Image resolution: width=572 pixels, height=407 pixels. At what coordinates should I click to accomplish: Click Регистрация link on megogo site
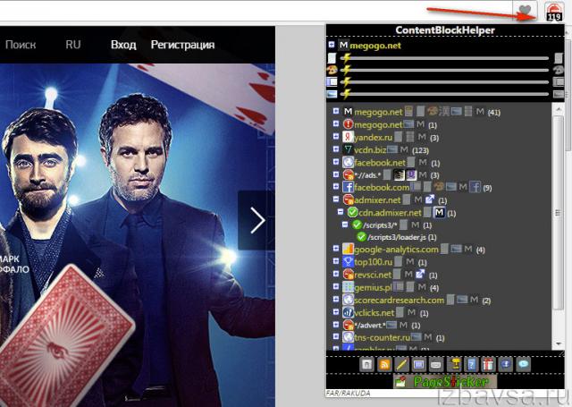[x=182, y=45]
